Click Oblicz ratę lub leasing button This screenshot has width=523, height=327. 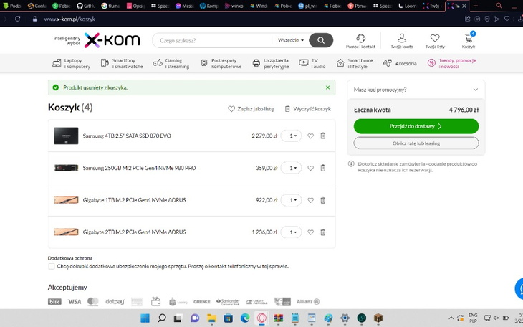(416, 143)
